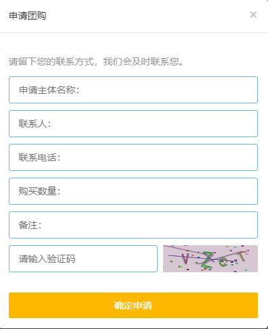Image resolution: width=268 pixels, height=329 pixels.
Task: Refresh the captcha verification image
Action: 210,259
